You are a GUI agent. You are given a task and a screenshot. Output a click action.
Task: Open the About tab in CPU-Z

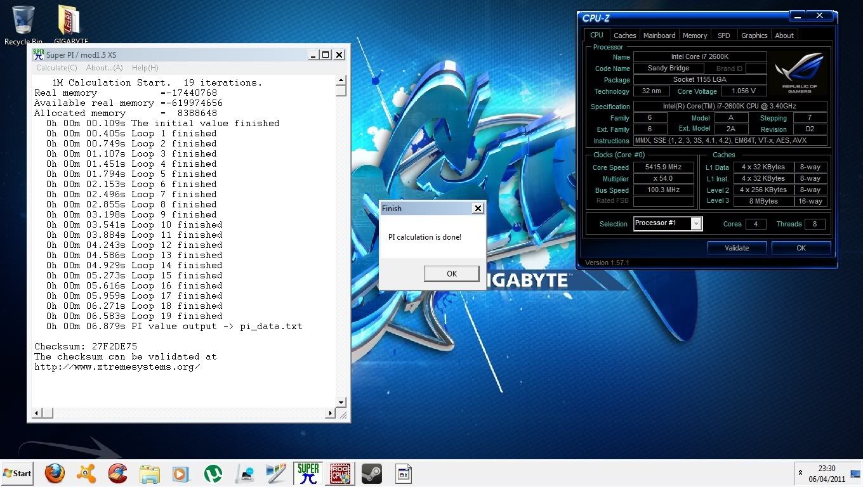pos(784,36)
